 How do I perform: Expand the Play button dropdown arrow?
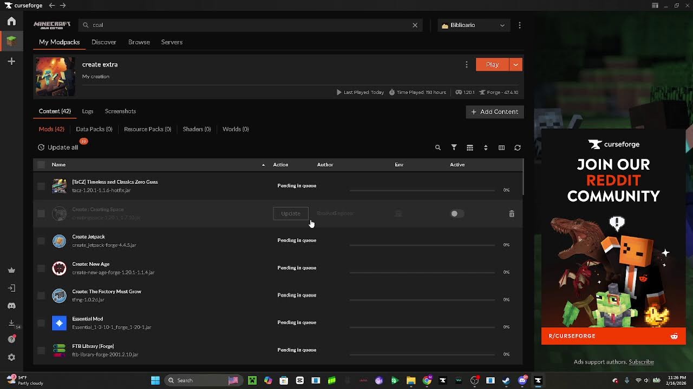click(x=515, y=64)
